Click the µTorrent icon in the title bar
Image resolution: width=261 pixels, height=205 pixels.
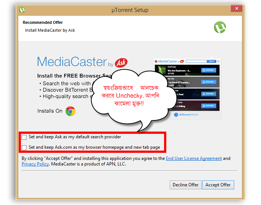(22, 10)
